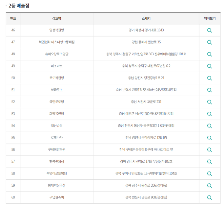The width and height of the screenshot is (224, 206).
Task: Click address 전남 구례군 봉동길 8
Action: point(133,149)
